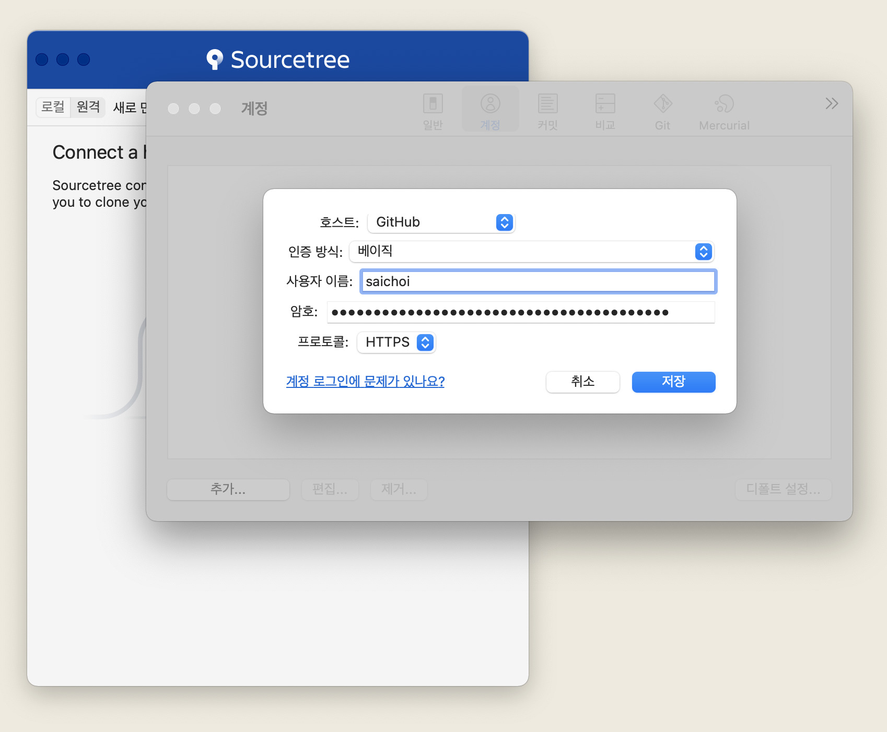Open the Mercurial preferences pane
The height and width of the screenshot is (732, 887).
point(724,111)
